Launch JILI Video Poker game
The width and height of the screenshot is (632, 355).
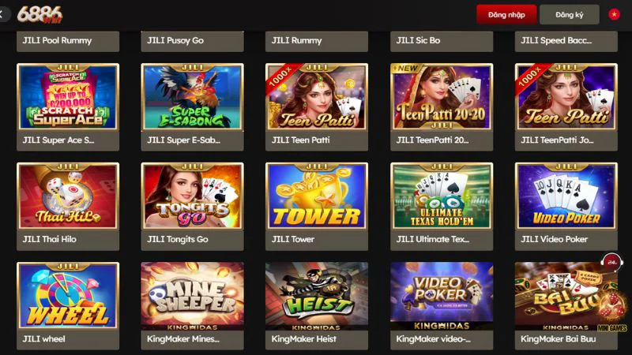click(566, 196)
